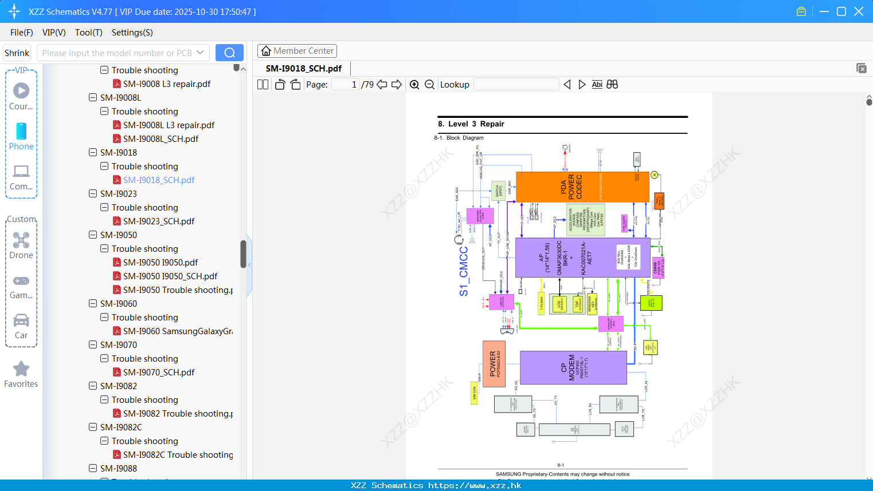Screen dimensions: 873x491
Task: Collapse the SM-I9082C node
Action: pyautogui.click(x=93, y=427)
